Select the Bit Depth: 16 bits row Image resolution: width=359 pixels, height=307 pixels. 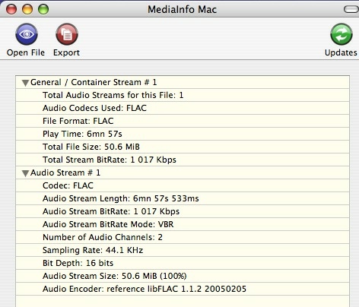click(x=183, y=263)
